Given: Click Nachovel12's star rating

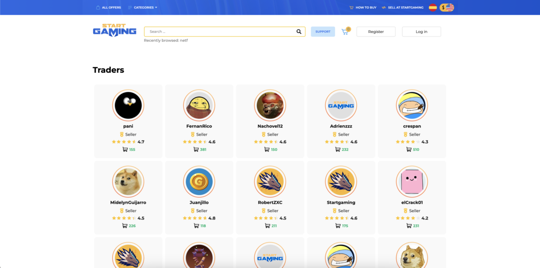Looking at the screenshot, I should [265, 142].
